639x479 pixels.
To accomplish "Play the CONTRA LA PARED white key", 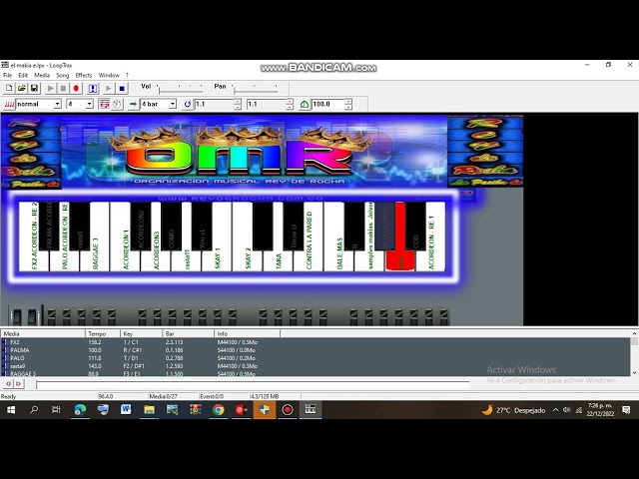I will pos(309,260).
